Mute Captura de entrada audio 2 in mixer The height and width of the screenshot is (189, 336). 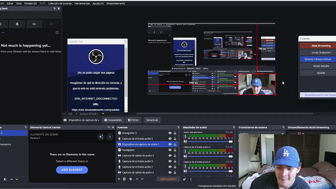pos(185,156)
